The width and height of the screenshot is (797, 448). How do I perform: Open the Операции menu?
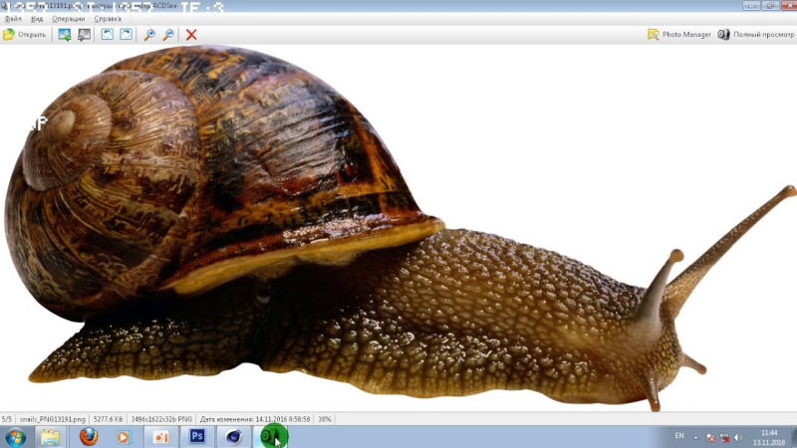click(x=69, y=19)
